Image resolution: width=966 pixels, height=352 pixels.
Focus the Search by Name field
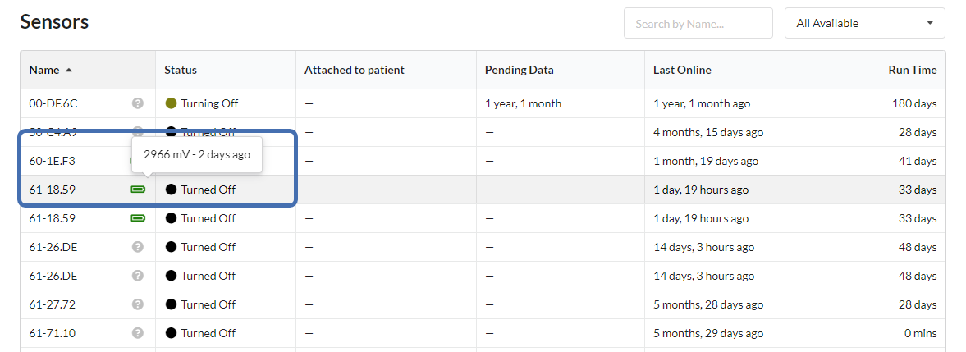pos(698,23)
